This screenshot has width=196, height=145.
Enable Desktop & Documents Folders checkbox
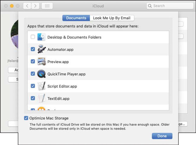click(x=33, y=37)
